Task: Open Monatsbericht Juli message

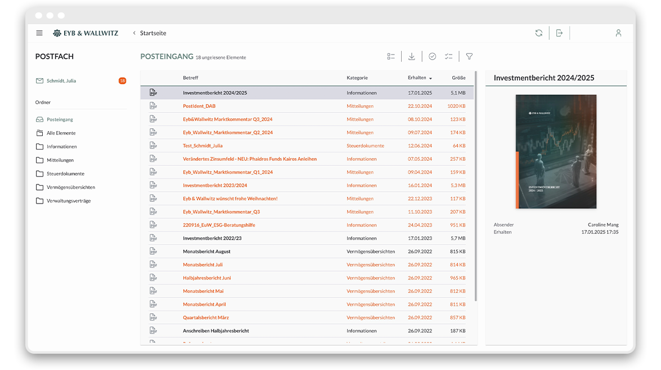Action: (203, 265)
